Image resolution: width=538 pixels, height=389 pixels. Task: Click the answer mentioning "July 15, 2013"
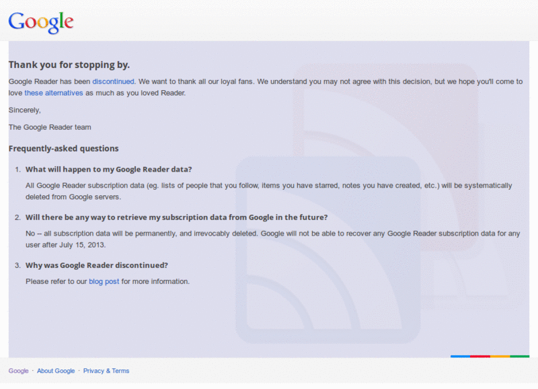pyautogui.click(x=273, y=239)
